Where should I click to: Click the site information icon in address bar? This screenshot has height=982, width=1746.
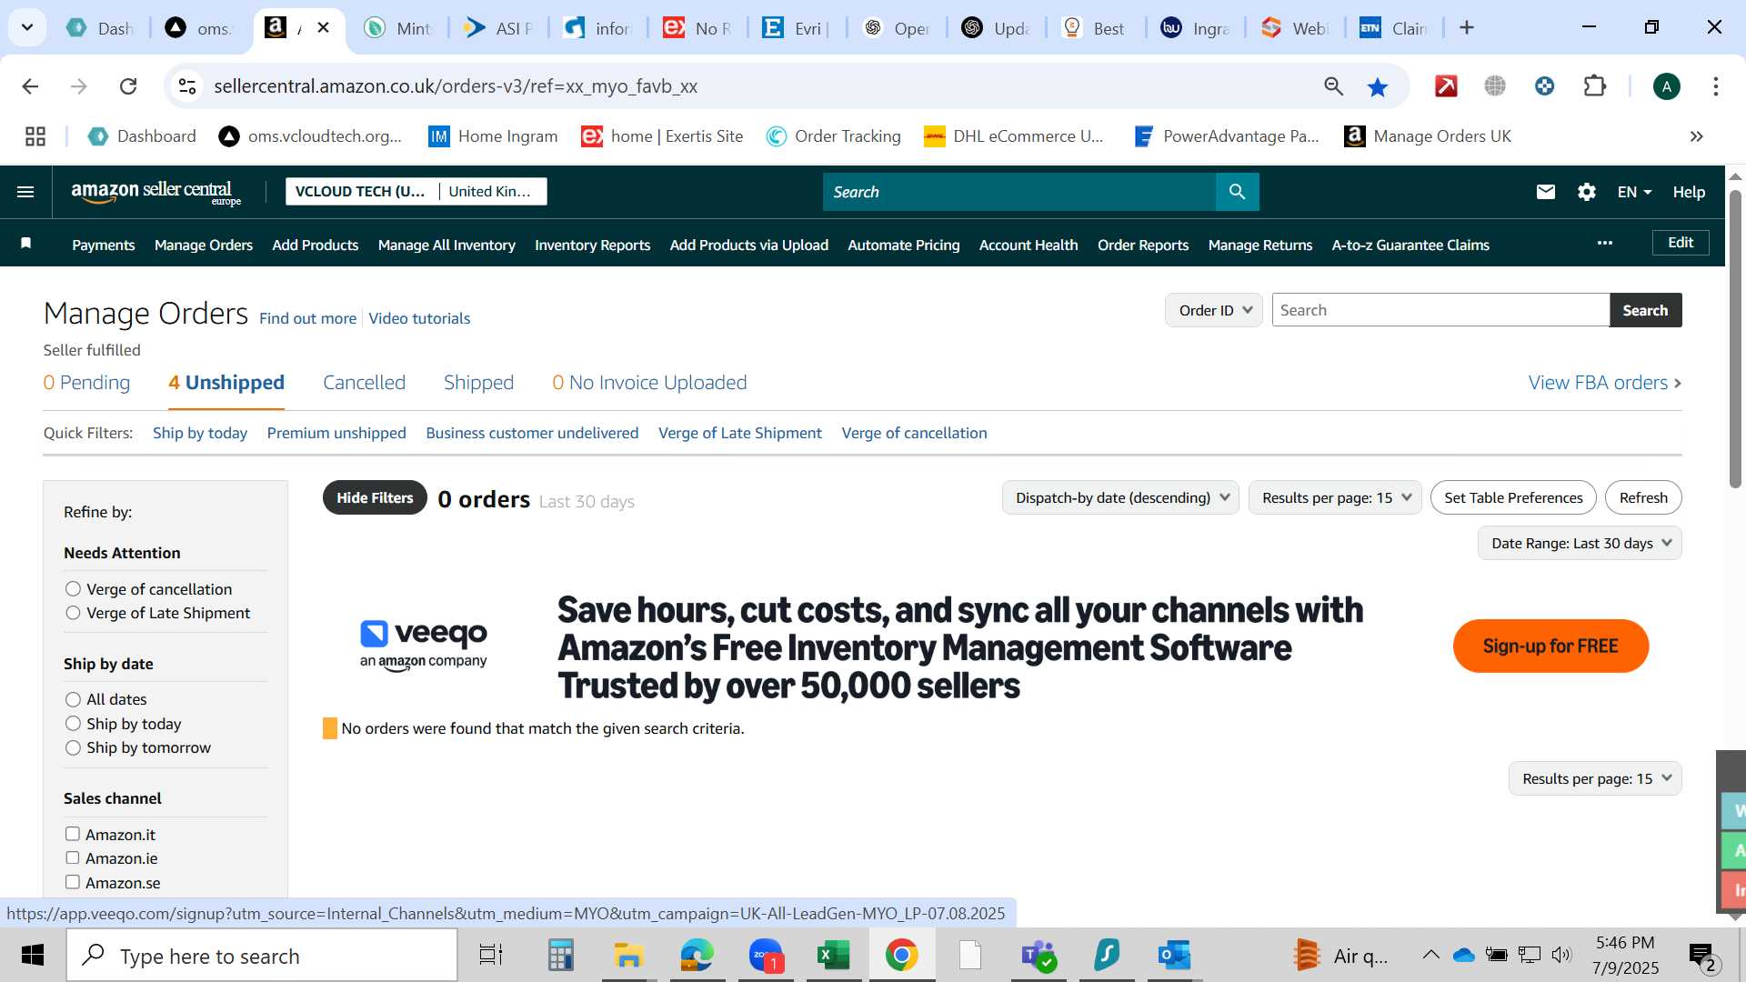[x=187, y=86]
